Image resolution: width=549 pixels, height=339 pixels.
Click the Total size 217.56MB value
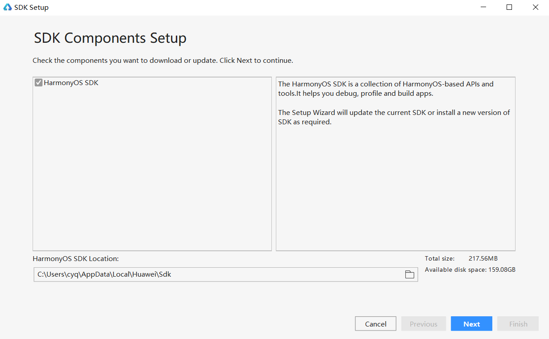point(483,258)
